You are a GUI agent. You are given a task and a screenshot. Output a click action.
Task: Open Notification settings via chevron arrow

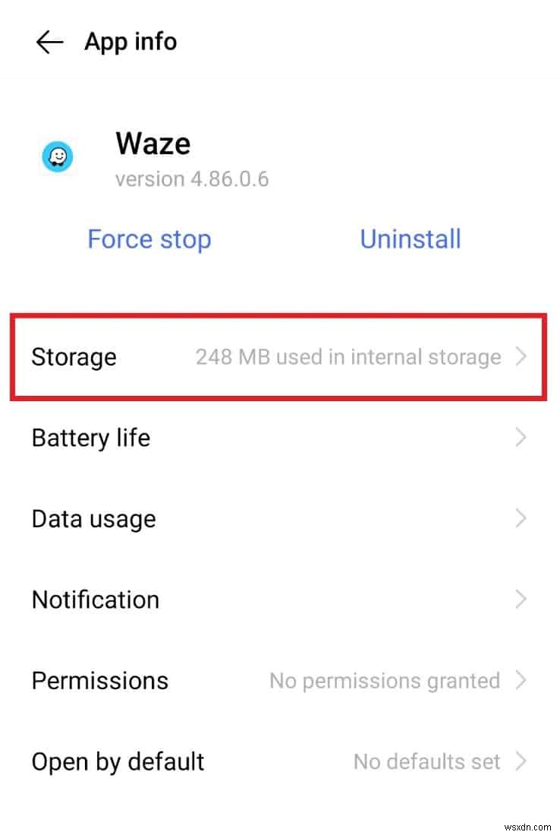coord(521,599)
